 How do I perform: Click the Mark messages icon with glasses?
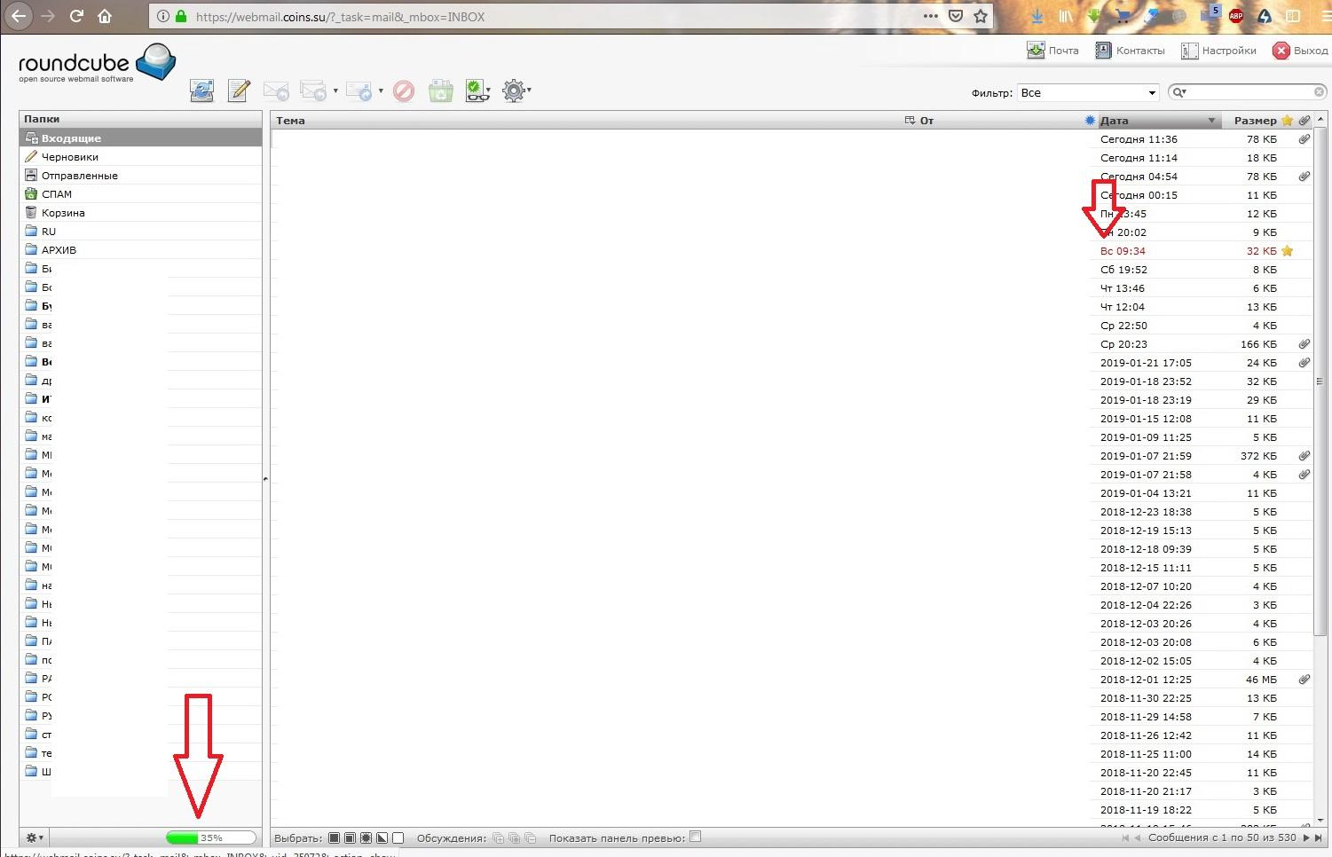coord(477,90)
